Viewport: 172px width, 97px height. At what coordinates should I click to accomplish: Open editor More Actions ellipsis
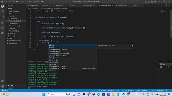[169, 5]
